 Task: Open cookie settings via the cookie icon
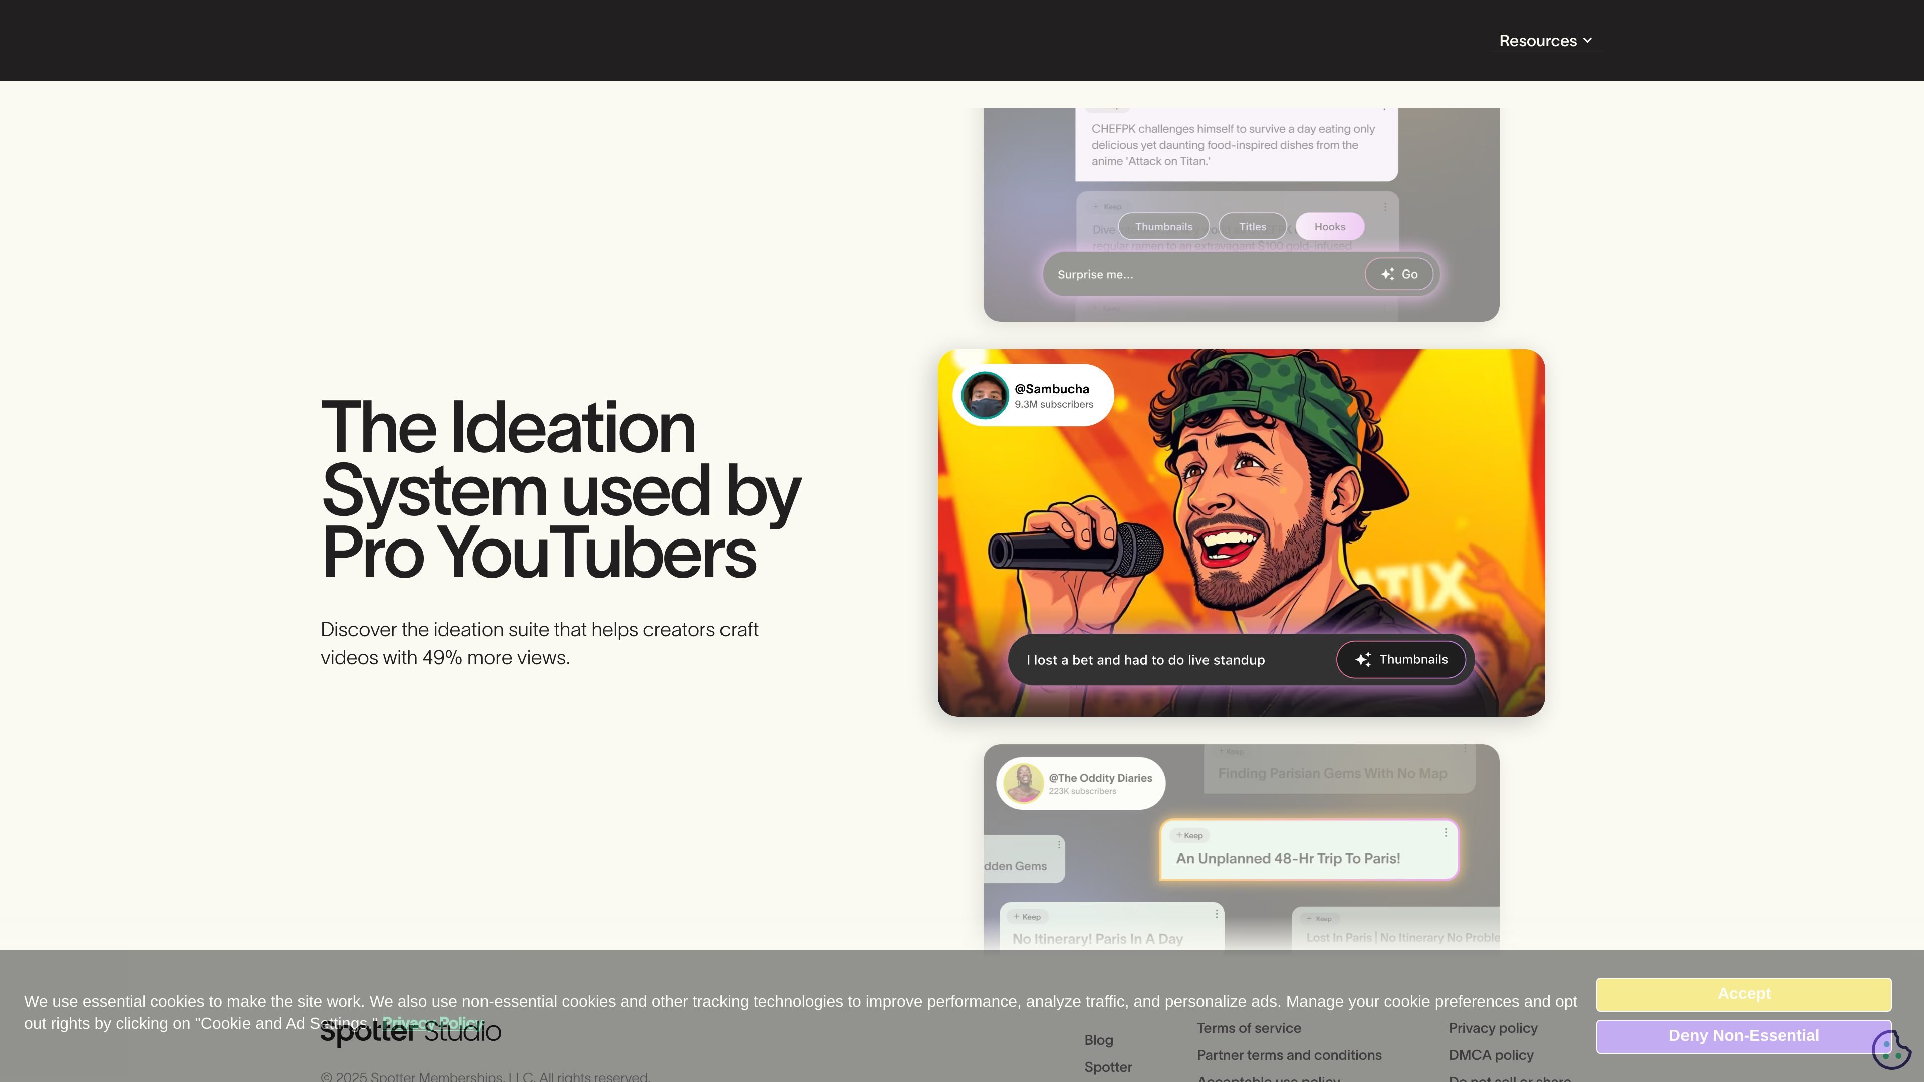pyautogui.click(x=1891, y=1049)
